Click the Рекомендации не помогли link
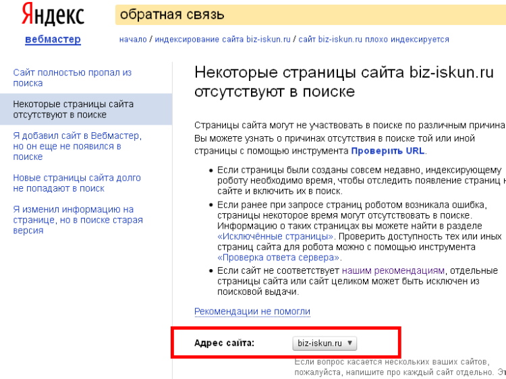 [252, 312]
